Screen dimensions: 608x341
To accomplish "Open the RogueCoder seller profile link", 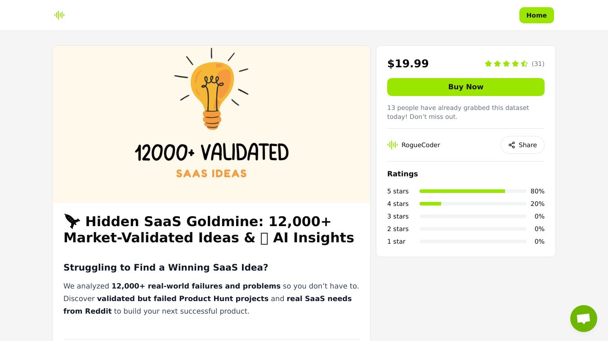I will coord(420,145).
